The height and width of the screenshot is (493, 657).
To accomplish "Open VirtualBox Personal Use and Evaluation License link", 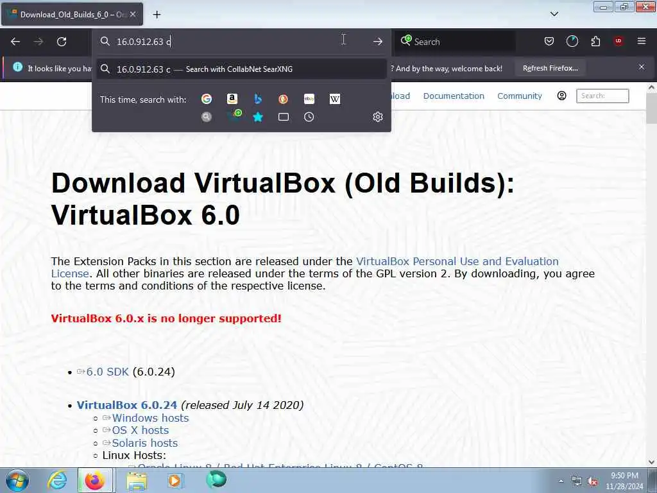I will click(x=305, y=267).
